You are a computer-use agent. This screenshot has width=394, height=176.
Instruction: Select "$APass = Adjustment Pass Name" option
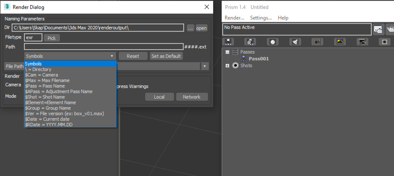point(70,91)
